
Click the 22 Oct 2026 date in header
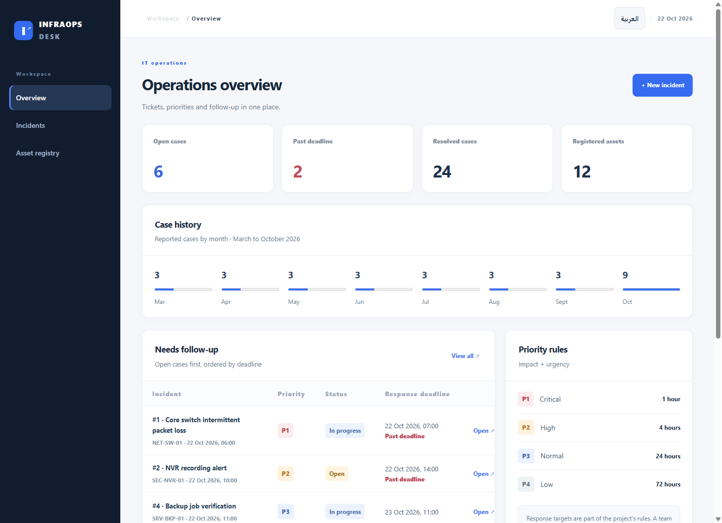pyautogui.click(x=675, y=19)
